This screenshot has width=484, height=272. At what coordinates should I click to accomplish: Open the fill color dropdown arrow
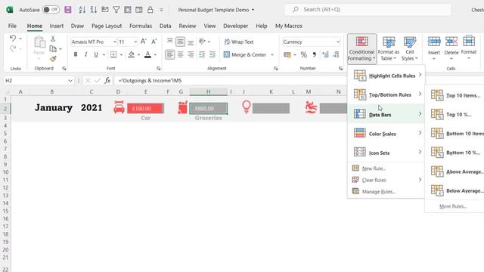point(139,54)
